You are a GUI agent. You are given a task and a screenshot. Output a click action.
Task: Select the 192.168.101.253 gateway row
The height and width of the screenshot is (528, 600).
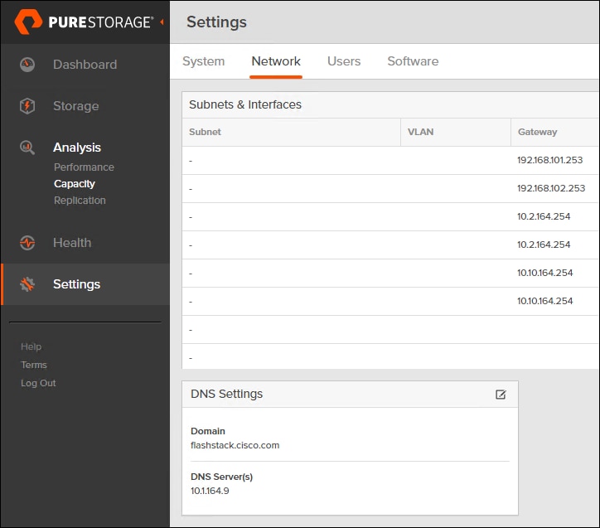click(x=549, y=161)
